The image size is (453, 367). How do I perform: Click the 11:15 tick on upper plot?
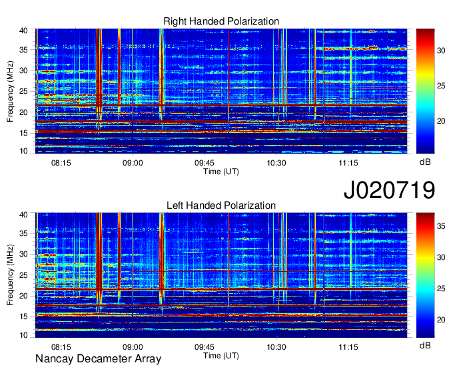point(348,163)
